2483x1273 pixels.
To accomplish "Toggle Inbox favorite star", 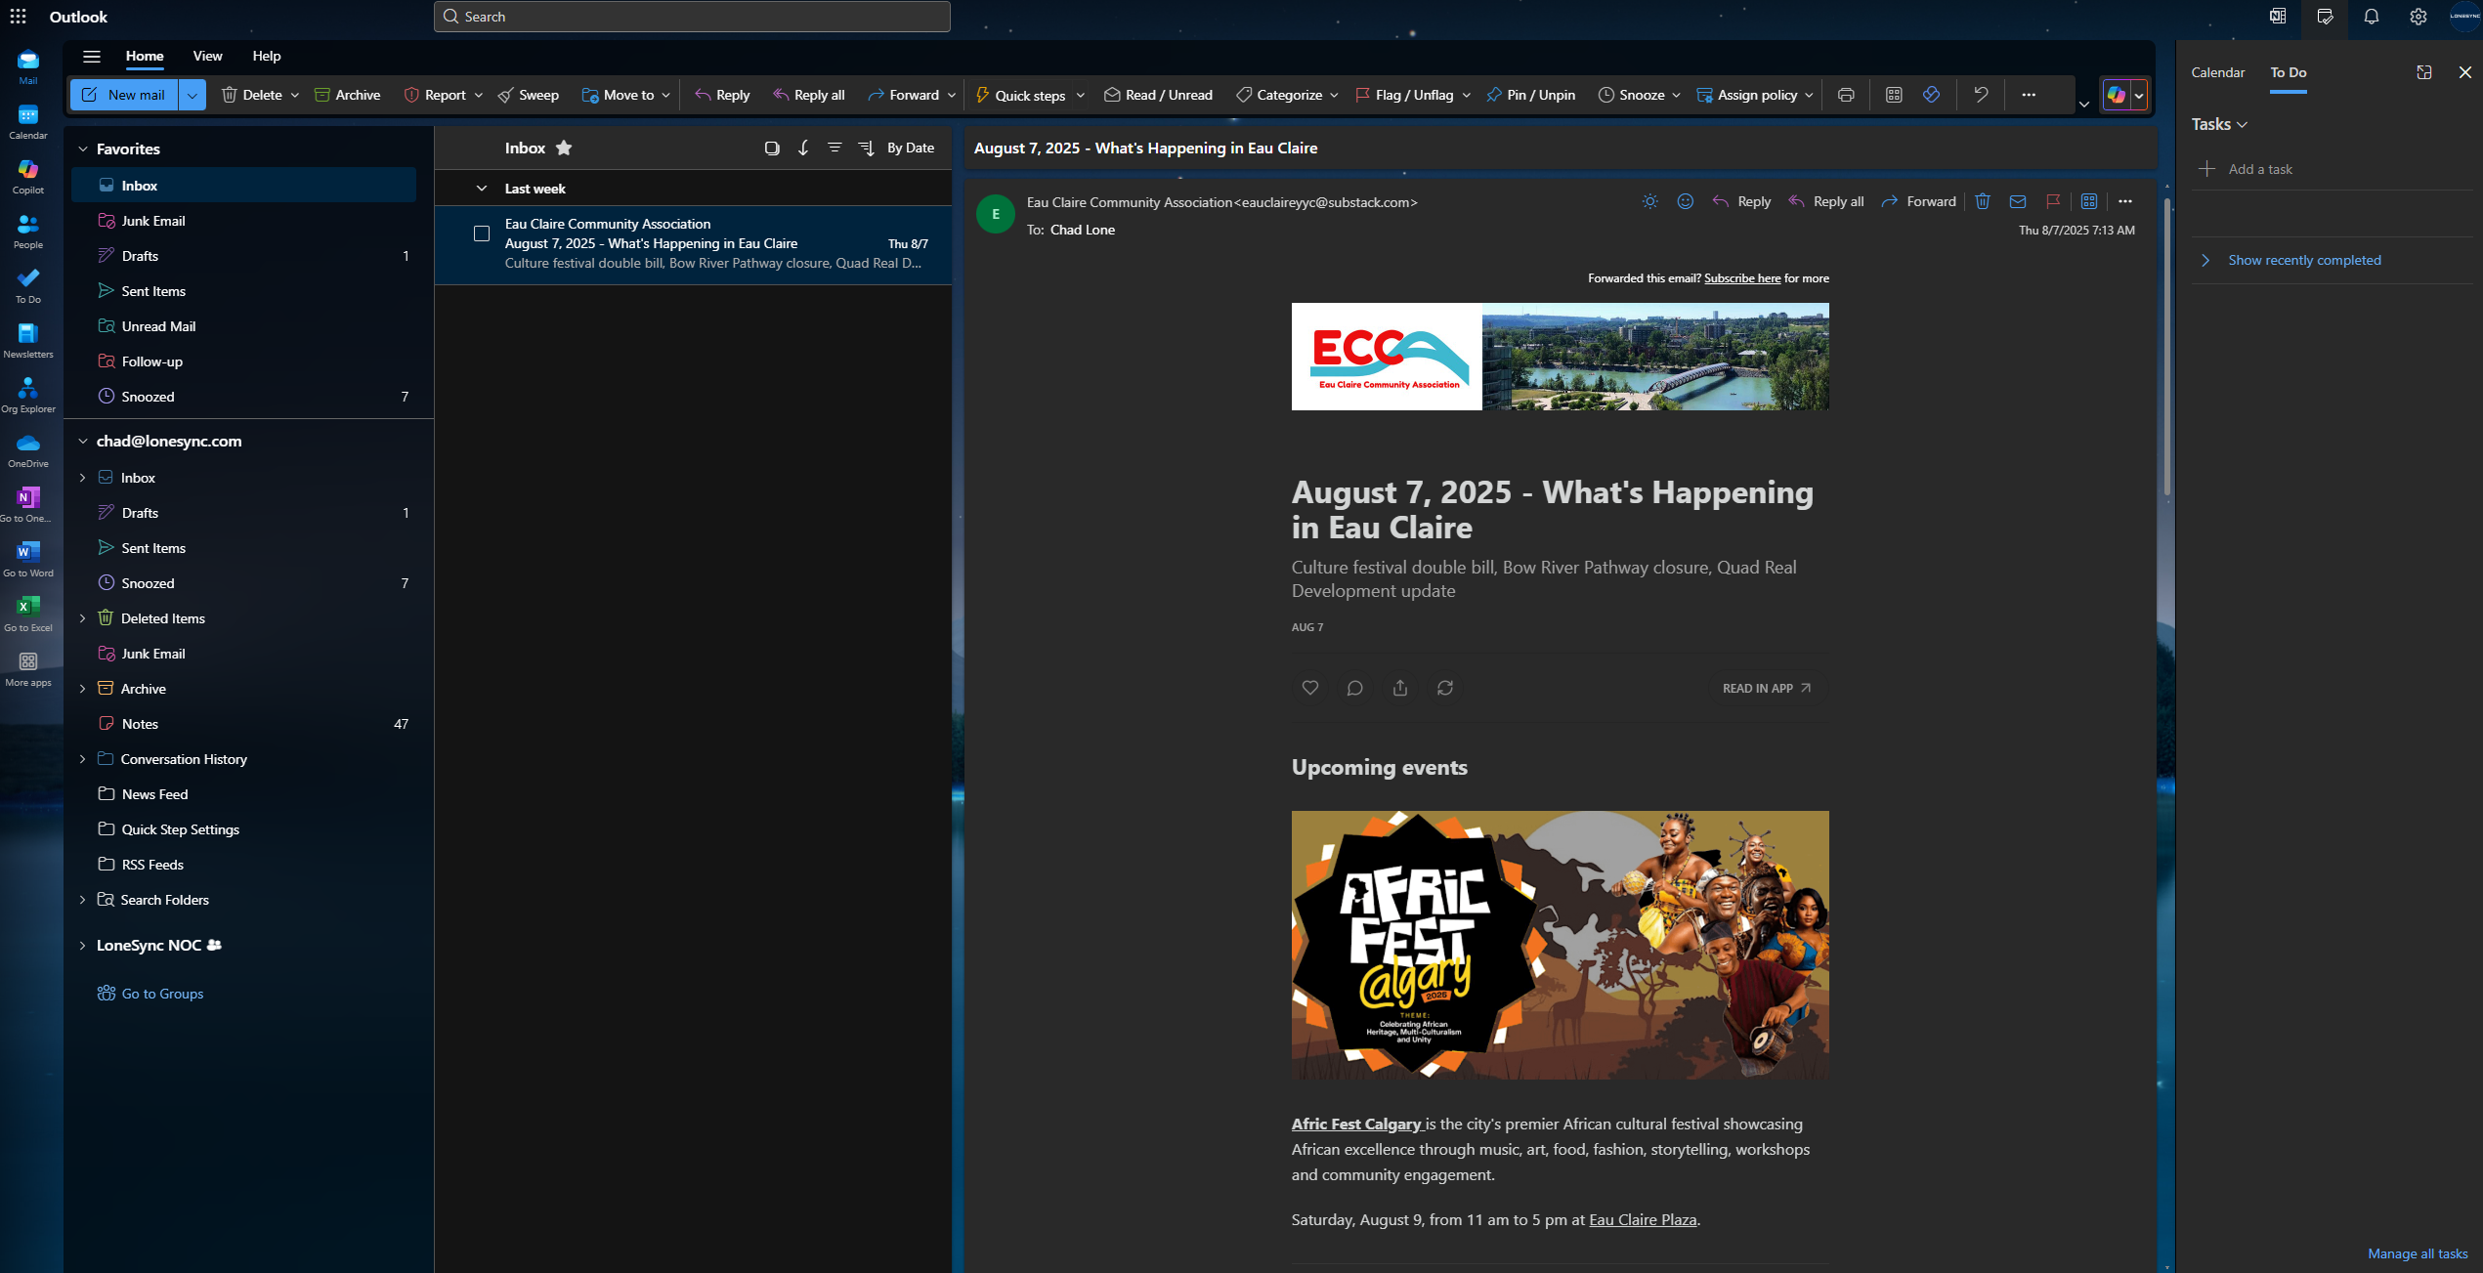I will (x=564, y=148).
